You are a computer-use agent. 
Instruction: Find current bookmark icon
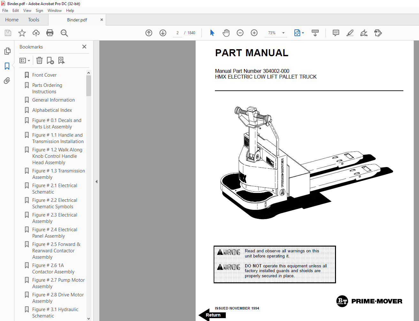point(61,60)
